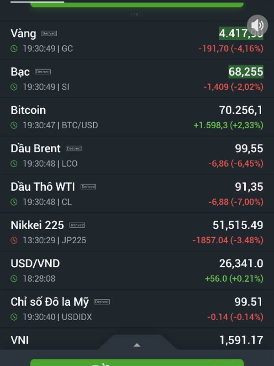This screenshot has width=274, height=366.
Task: Mute the sound with the speaker icon
Action: tap(257, 25)
